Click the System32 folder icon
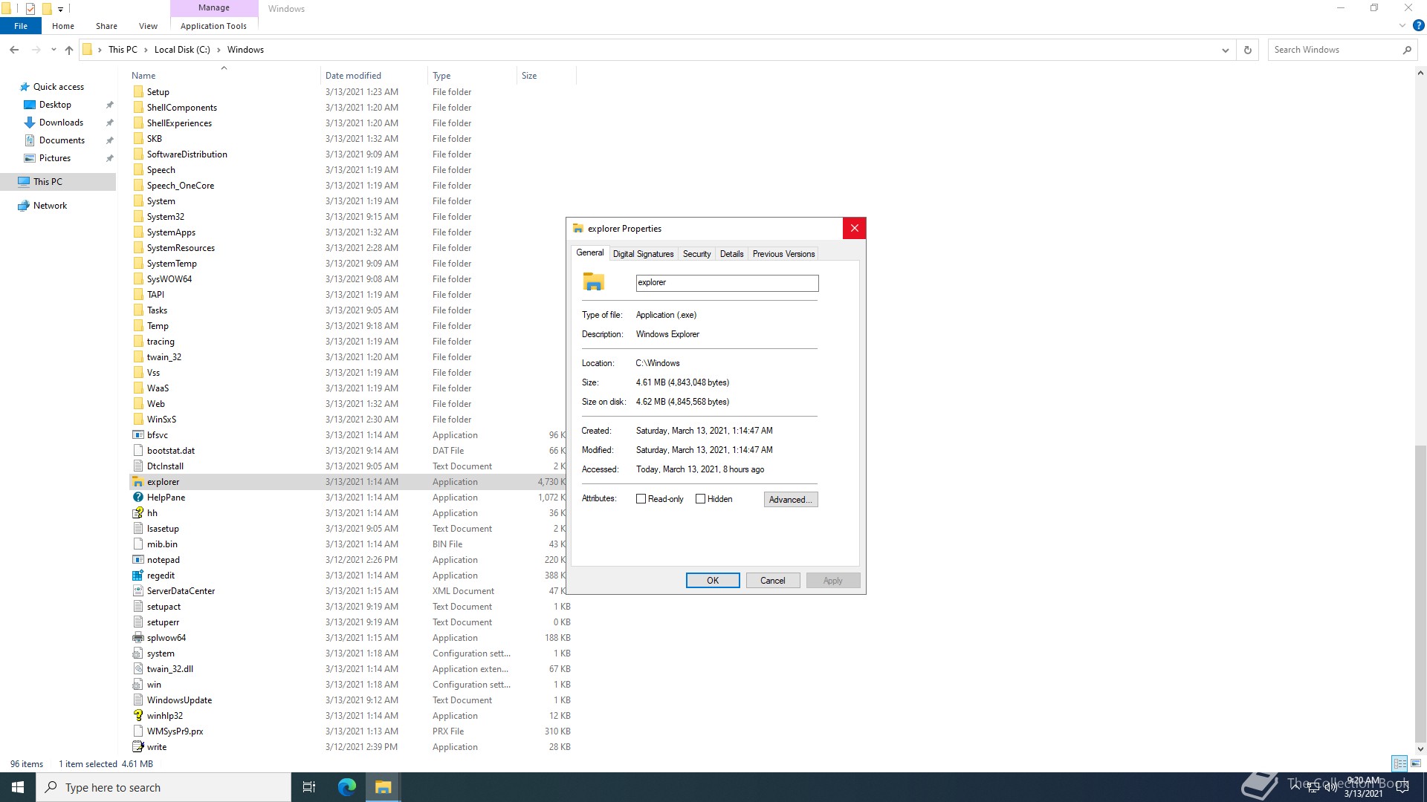The height and width of the screenshot is (802, 1427). click(x=138, y=217)
